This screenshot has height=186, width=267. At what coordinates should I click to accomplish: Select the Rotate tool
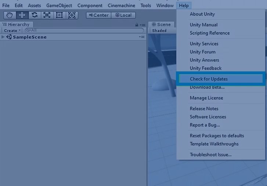pos(35,15)
